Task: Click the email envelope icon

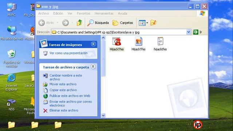Action: coord(46,102)
